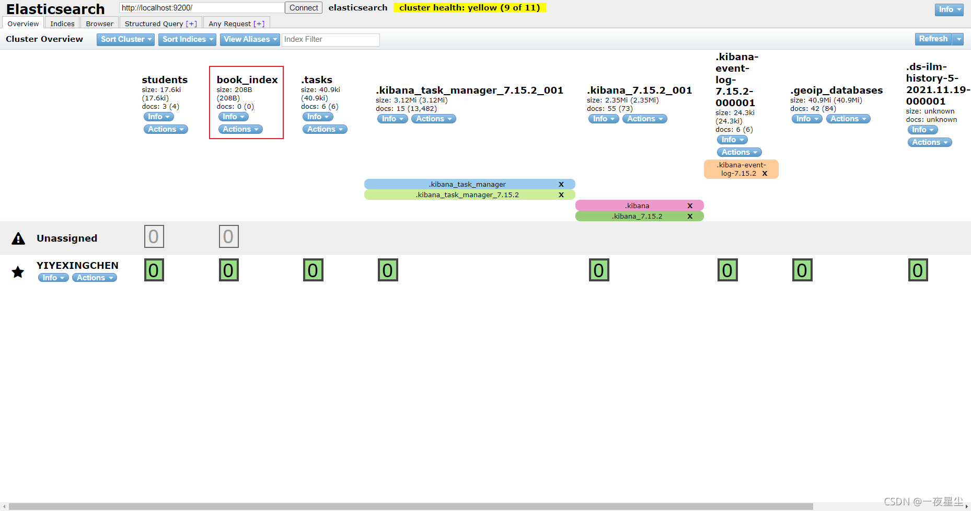Viewport: 971px width, 511px height.
Task: Open .ds-ilm-history index Info dropdown
Action: (x=923, y=130)
